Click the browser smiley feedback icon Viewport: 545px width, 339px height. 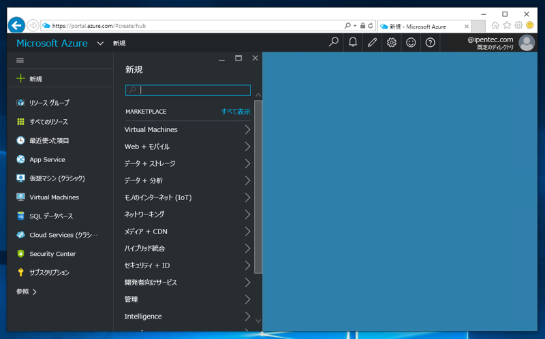(530, 25)
